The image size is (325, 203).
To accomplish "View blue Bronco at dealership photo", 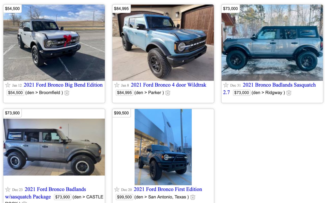I will pos(163,147).
